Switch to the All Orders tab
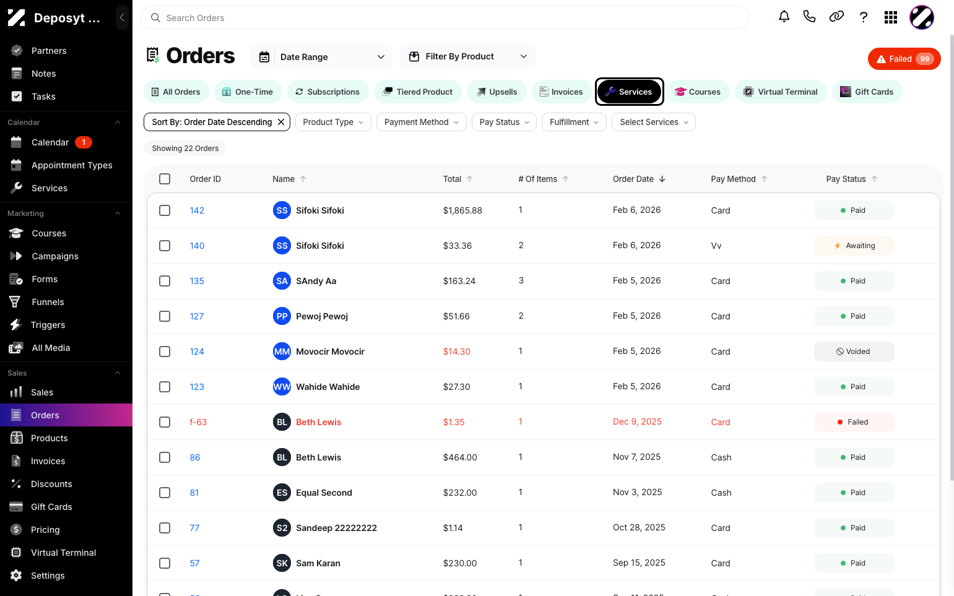This screenshot has width=954, height=596. point(176,92)
